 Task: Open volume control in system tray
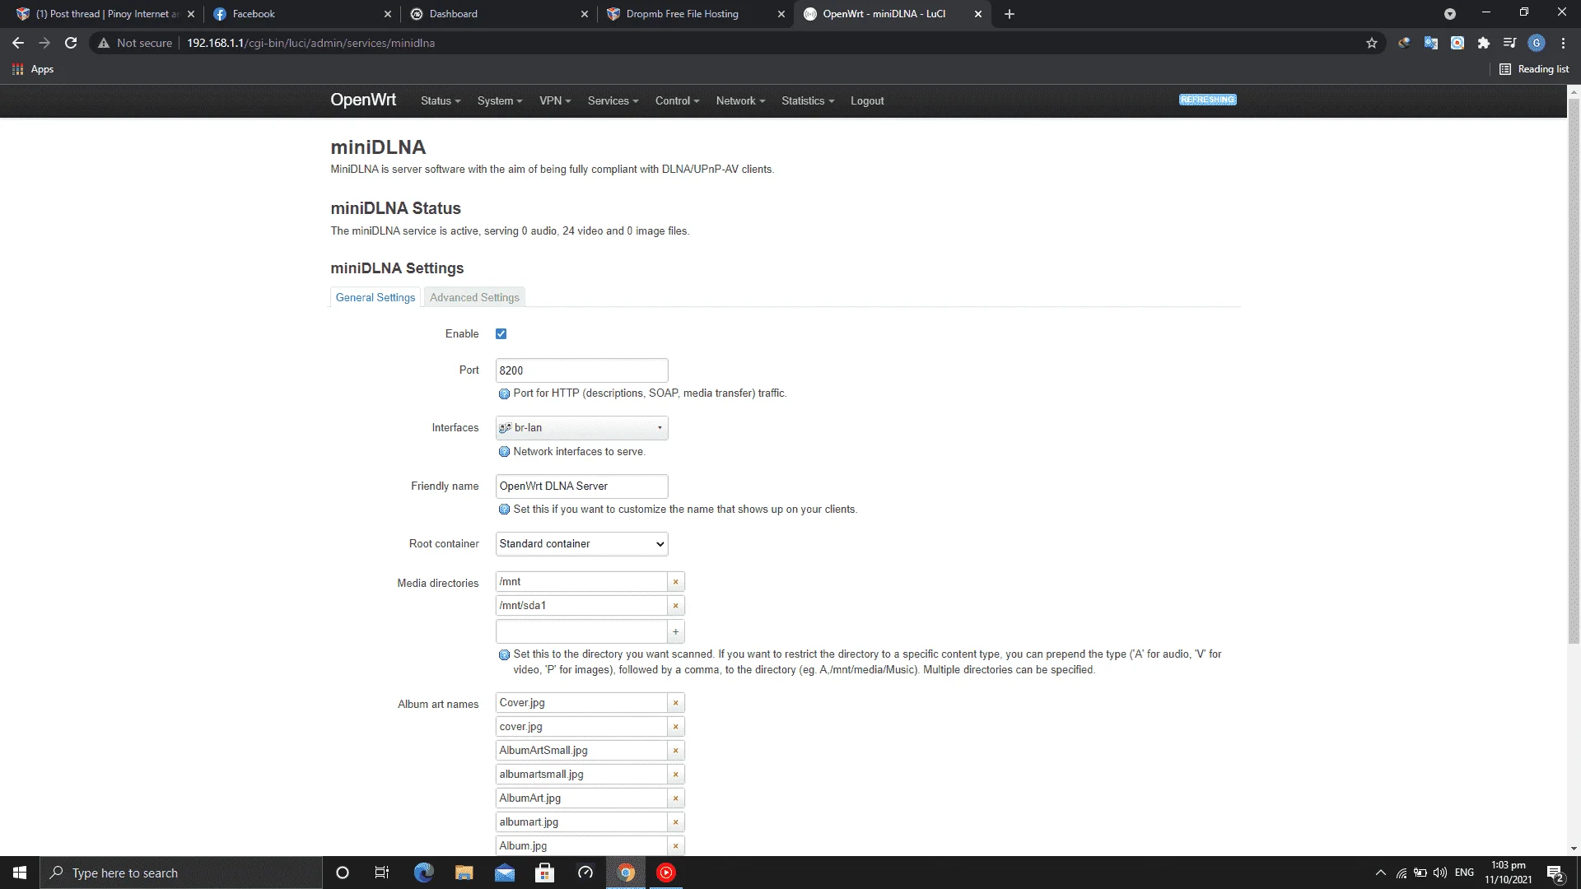[x=1440, y=873]
